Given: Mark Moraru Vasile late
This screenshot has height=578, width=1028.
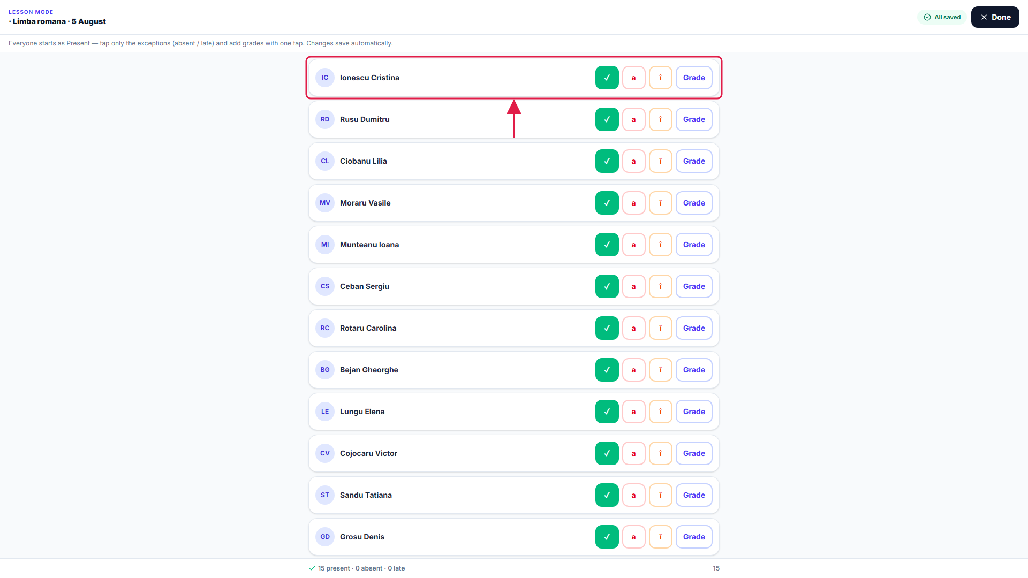Looking at the screenshot, I should [x=660, y=203].
